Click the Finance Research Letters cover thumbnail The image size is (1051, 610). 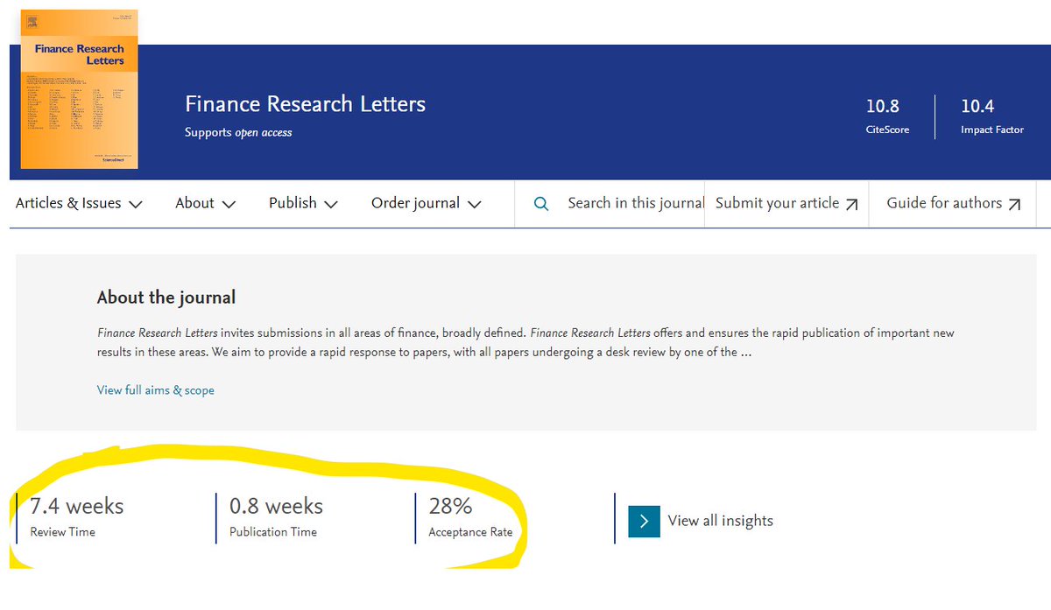79,89
